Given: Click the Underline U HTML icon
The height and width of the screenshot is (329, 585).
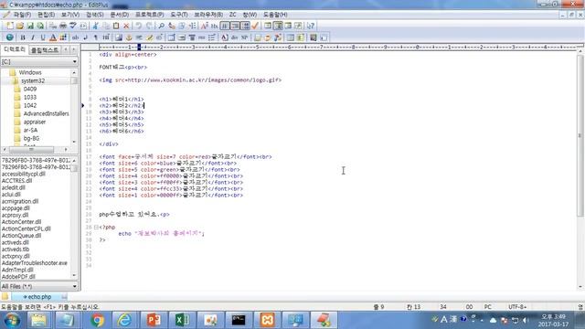Looking at the screenshot, I should click(x=43, y=37).
